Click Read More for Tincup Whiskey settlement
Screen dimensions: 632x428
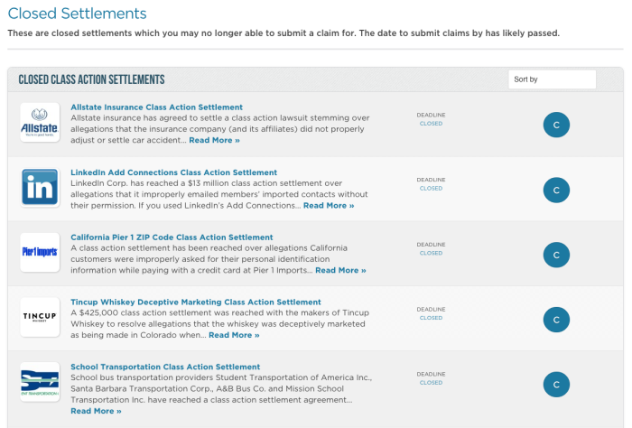(x=234, y=335)
